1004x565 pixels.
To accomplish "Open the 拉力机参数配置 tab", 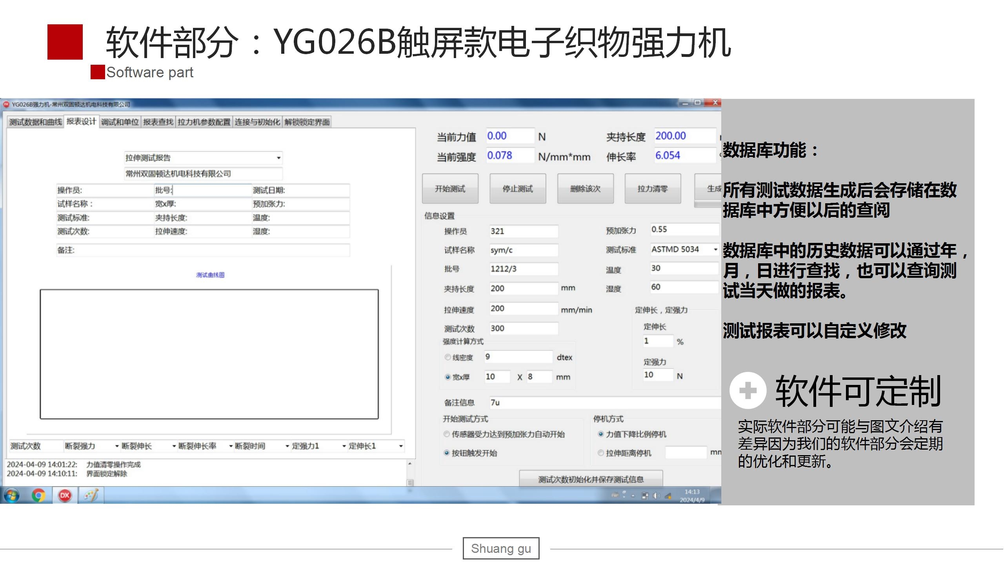I will [x=204, y=122].
